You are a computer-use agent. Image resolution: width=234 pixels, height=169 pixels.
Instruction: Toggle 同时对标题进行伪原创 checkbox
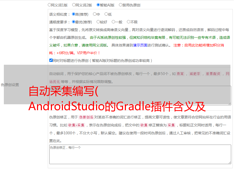[51, 60]
